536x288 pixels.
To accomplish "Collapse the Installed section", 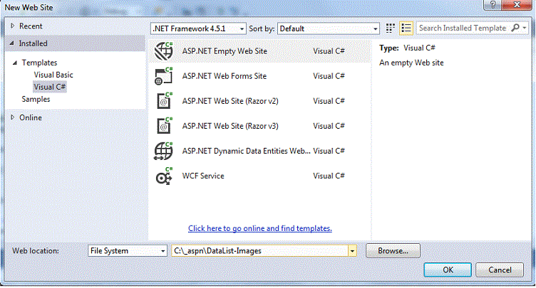I will pos(12,43).
